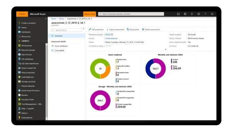Go to Home in the breadcrumb
238x133 pixels.
53,19
